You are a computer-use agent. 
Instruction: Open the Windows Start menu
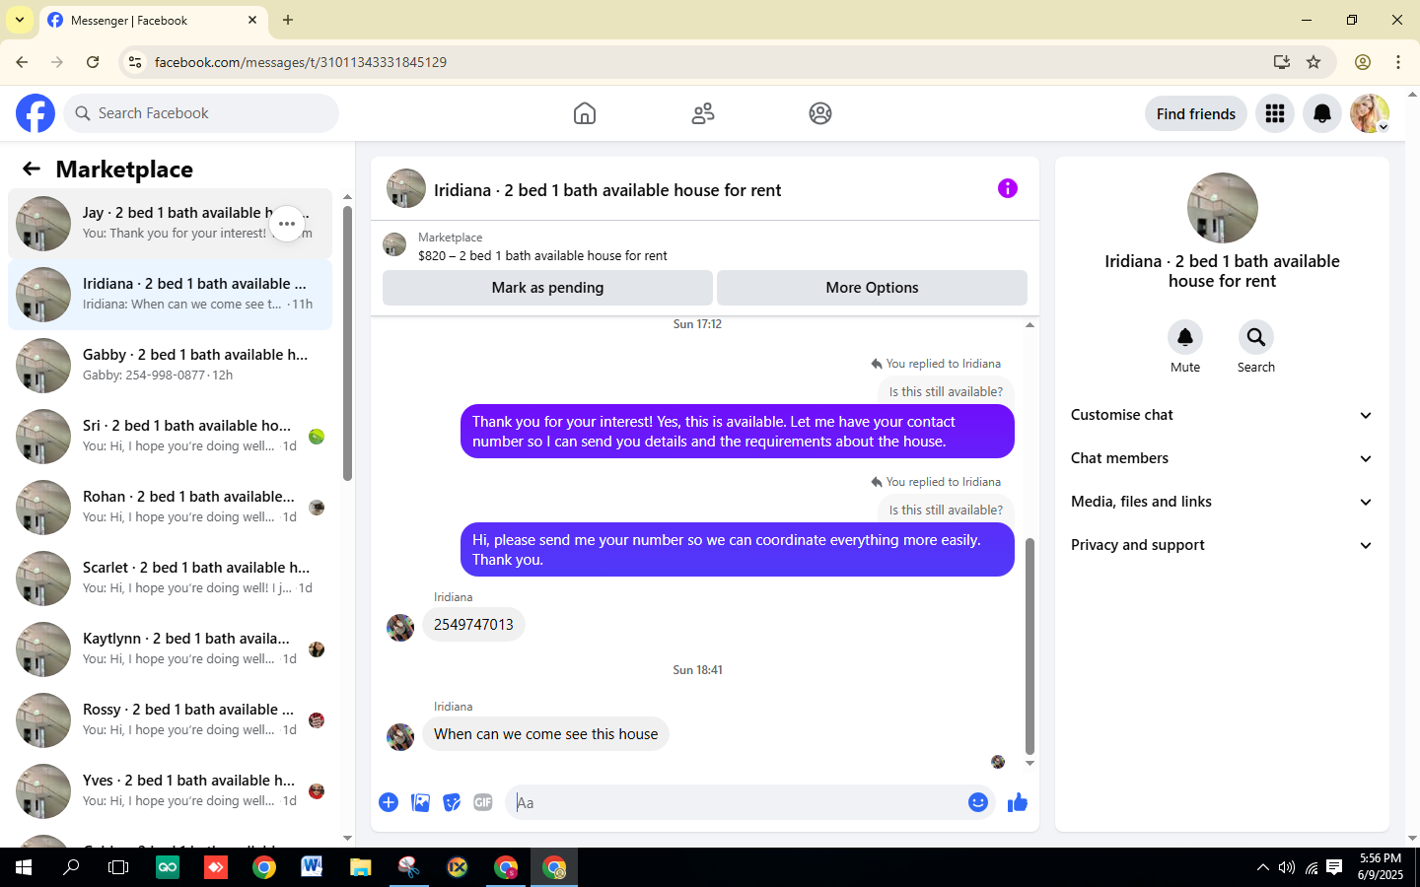(24, 868)
